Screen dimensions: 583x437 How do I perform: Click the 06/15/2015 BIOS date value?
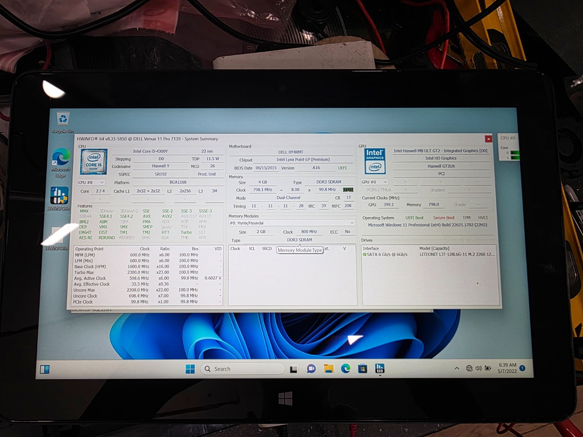click(x=266, y=168)
